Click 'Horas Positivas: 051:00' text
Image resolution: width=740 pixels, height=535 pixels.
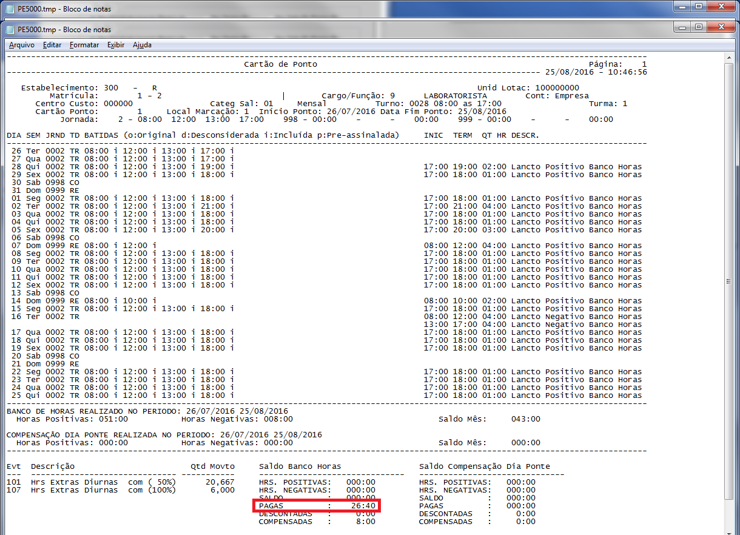72,419
